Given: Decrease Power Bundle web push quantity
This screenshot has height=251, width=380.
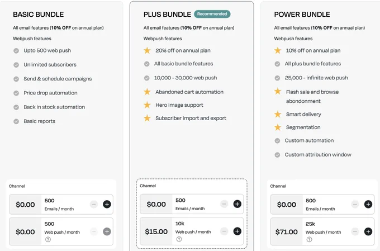Looking at the screenshot, I should point(355,231).
